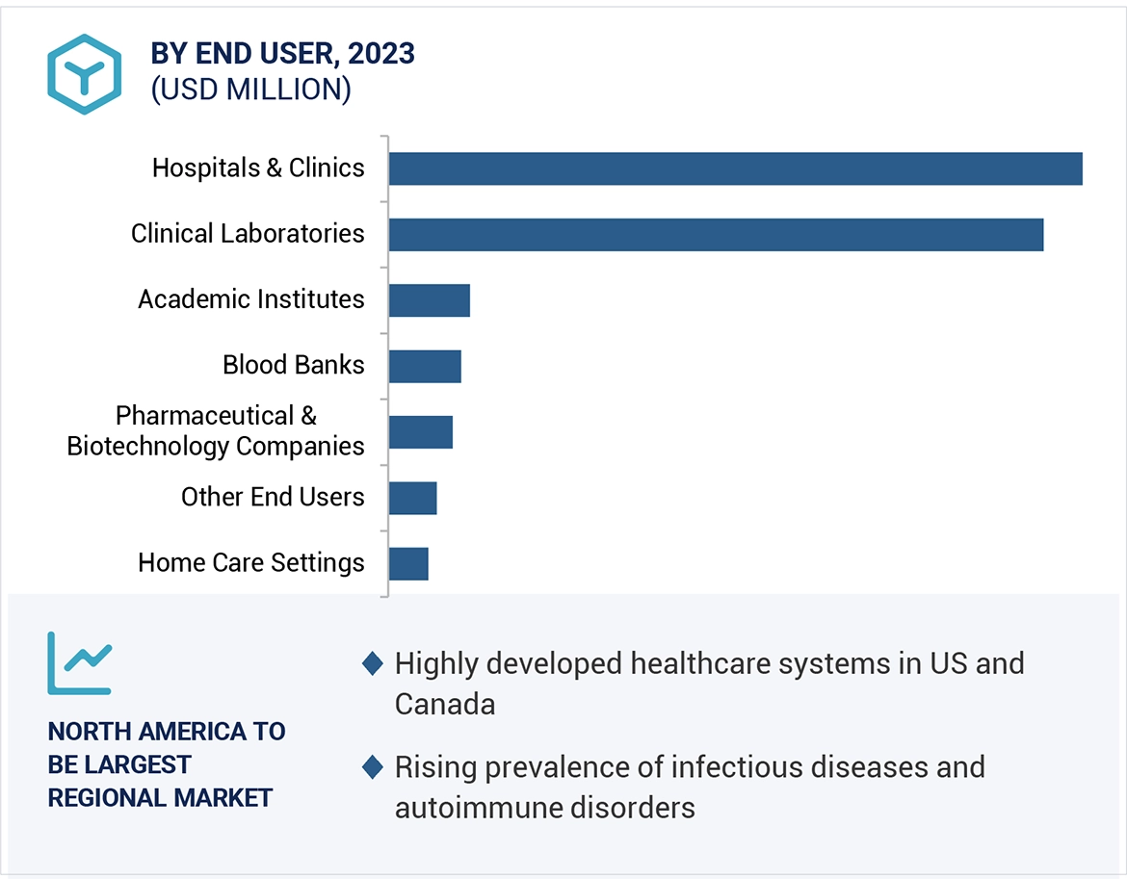Click the diamond bullet before 'Highly developed'
Viewport: 1127px width, 879px height.
(x=372, y=663)
